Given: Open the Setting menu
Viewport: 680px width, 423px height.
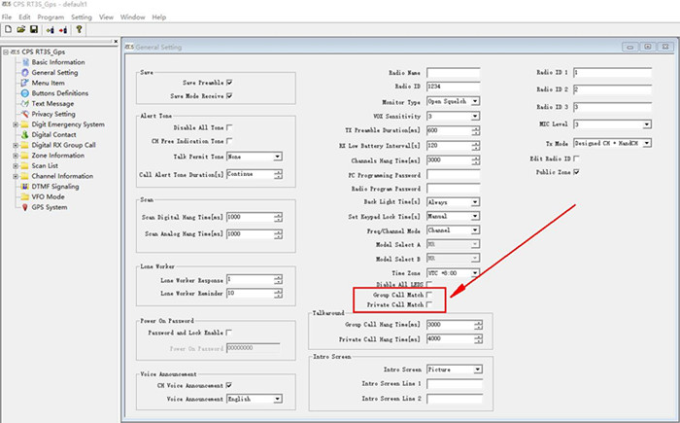Looking at the screenshot, I should (x=82, y=18).
